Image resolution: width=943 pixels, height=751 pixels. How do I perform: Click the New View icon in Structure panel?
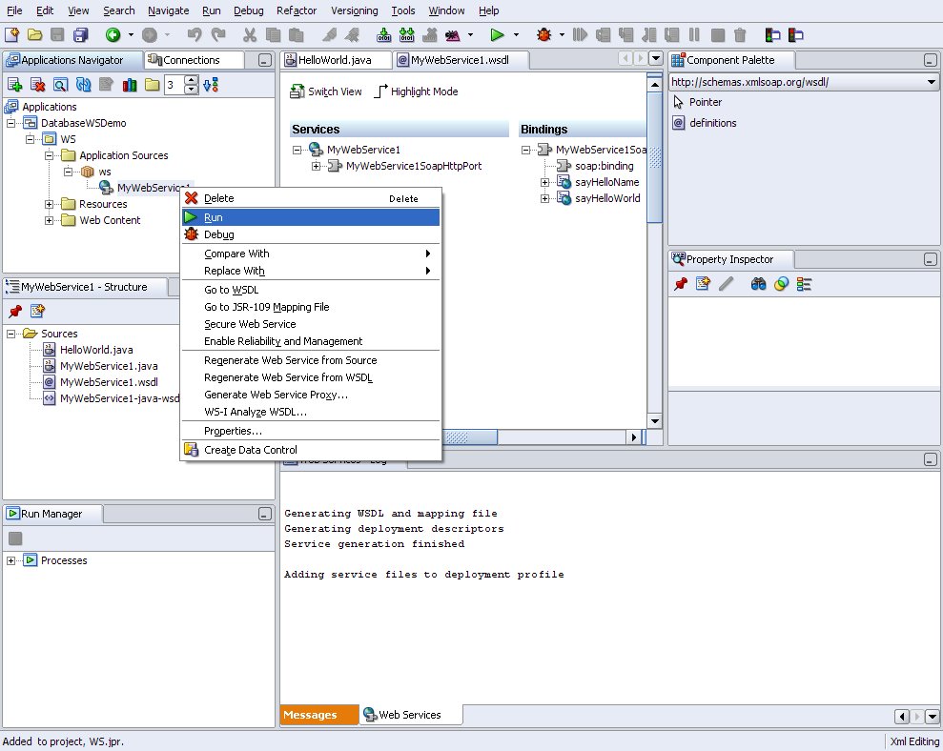pos(37,311)
